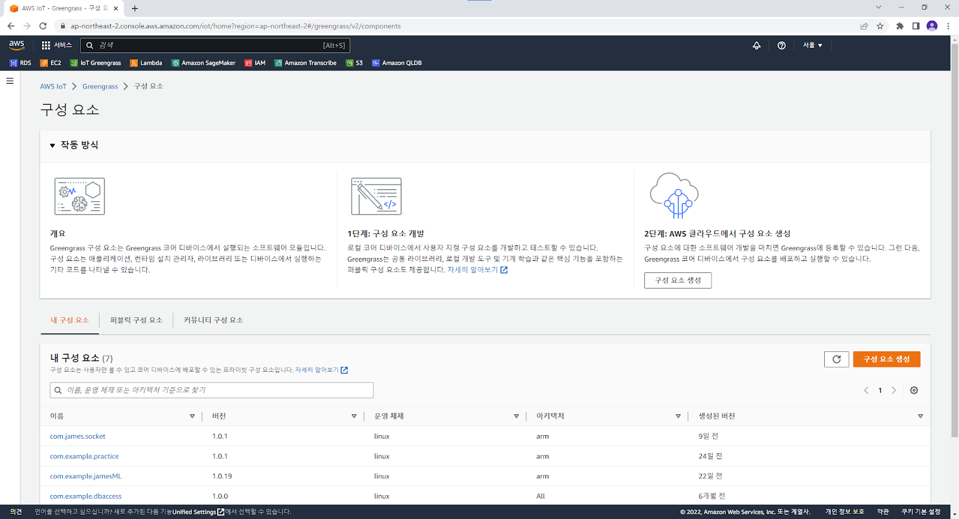Click the browser address bar
Viewport: 959px width, 519px height.
pyautogui.click(x=456, y=26)
